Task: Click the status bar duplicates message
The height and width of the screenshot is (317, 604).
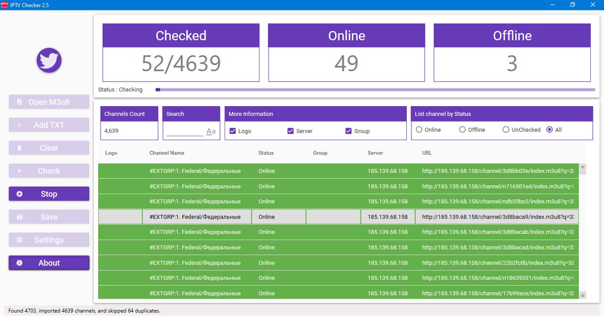Action: click(x=84, y=311)
